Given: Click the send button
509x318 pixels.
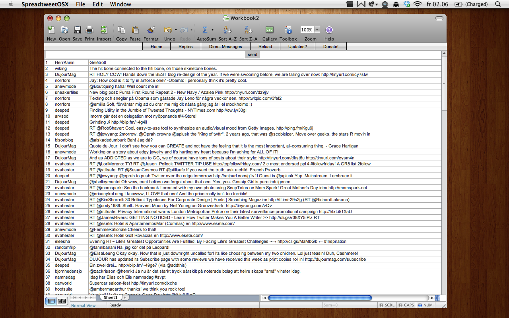Looking at the screenshot, I should point(252,55).
